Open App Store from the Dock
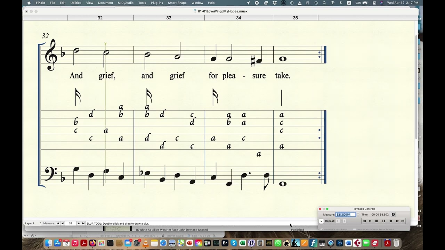Image resolution: width=445 pixels, height=250 pixels. [57, 243]
